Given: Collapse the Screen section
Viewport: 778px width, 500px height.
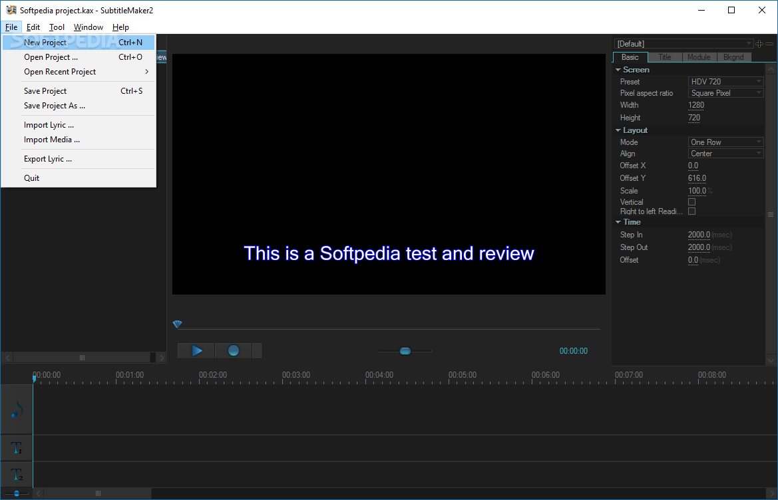Looking at the screenshot, I should pyautogui.click(x=618, y=70).
